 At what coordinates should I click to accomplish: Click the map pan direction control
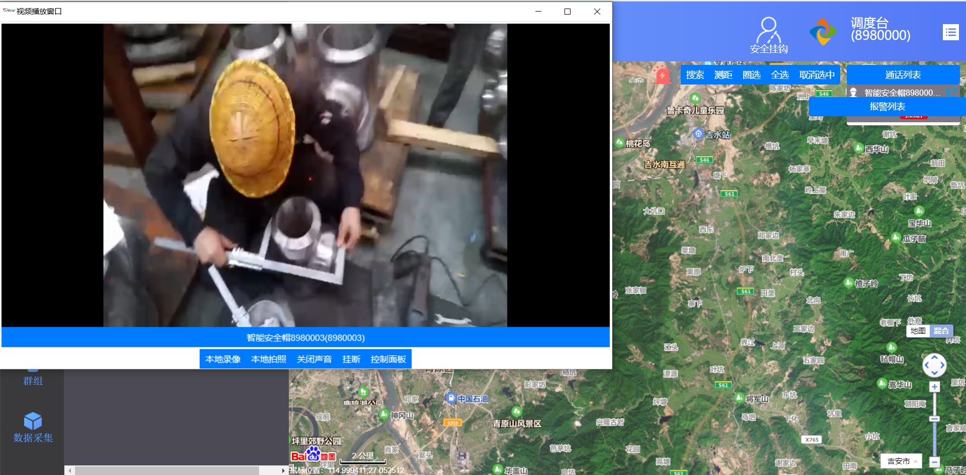[934, 365]
